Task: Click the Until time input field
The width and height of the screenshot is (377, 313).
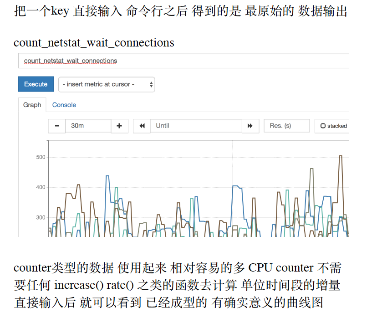Action: pyautogui.click(x=196, y=126)
